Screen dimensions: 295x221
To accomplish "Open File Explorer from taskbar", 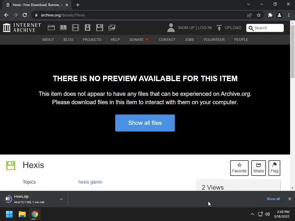I will [22, 214].
